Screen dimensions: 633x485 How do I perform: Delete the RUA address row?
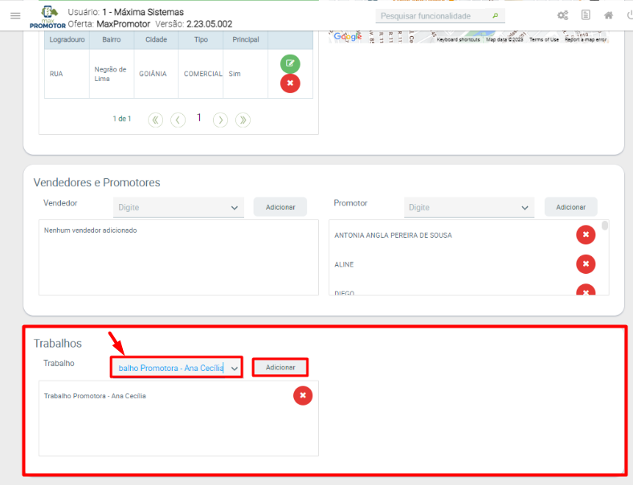tap(290, 84)
